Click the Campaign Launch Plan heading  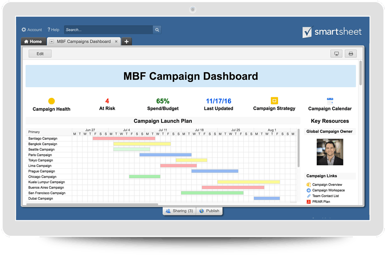tap(163, 121)
